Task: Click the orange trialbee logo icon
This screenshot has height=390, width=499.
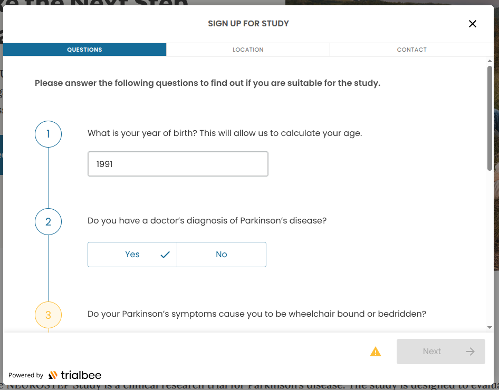Action: click(53, 375)
